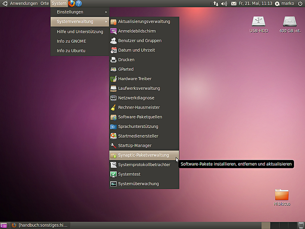Open the Hibiscus desktop folder
The width and height of the screenshot is (305, 229).
[x=282, y=197]
